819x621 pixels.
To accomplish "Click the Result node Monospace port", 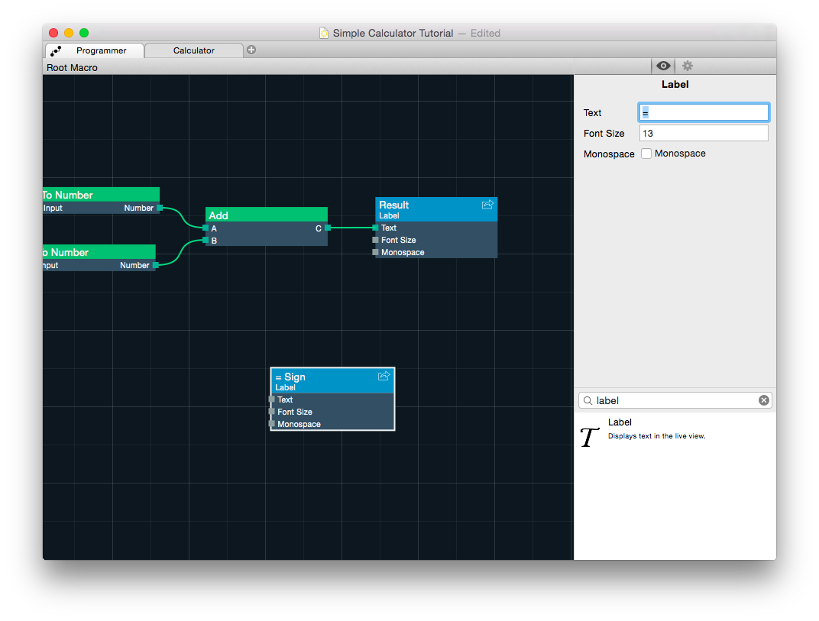I will [x=375, y=252].
